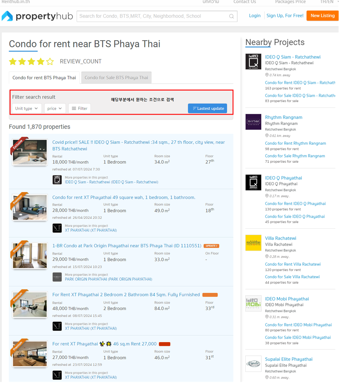Click the '163 properties for rent' text

[x=283, y=88]
